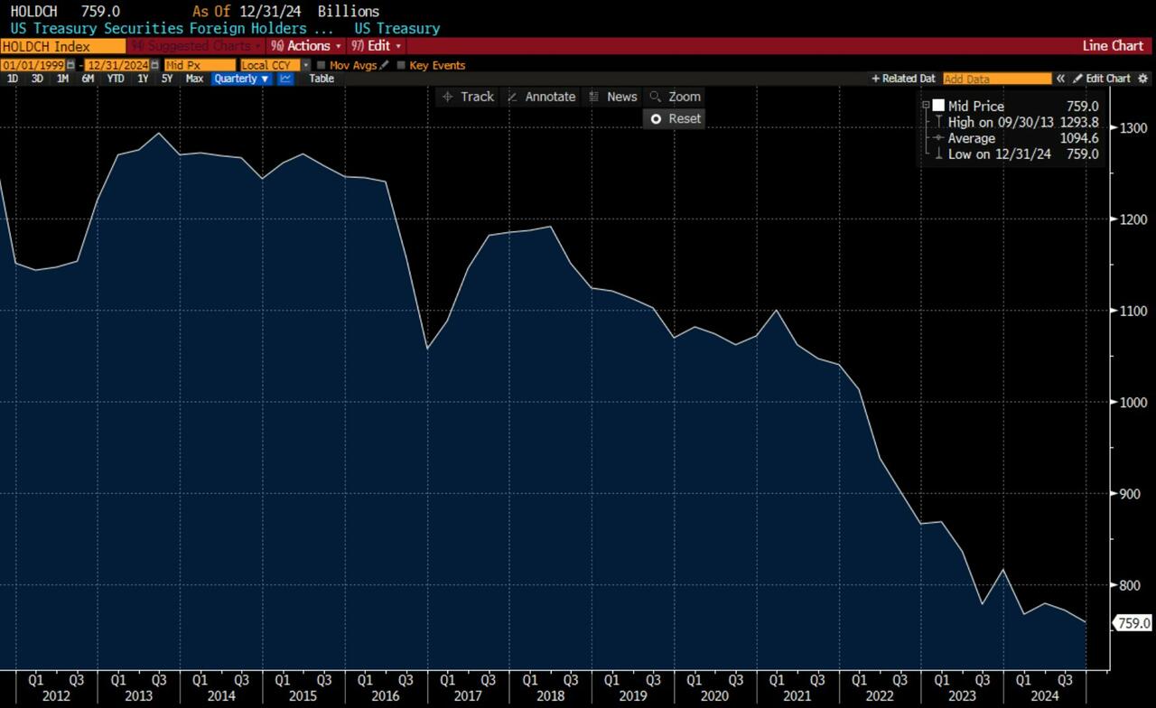The height and width of the screenshot is (708, 1156).
Task: Click the line chart type icon
Action: click(x=285, y=79)
